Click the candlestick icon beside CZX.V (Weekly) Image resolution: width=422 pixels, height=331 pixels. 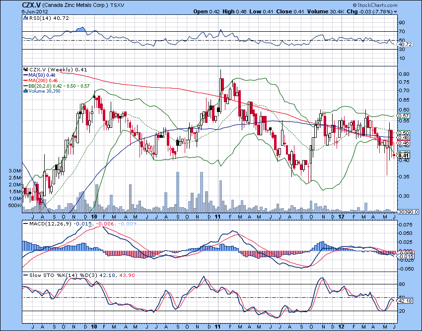(x=26, y=70)
